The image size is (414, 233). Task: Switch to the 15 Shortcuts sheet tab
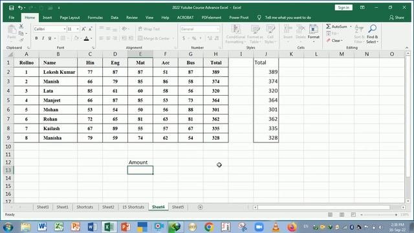click(x=133, y=207)
